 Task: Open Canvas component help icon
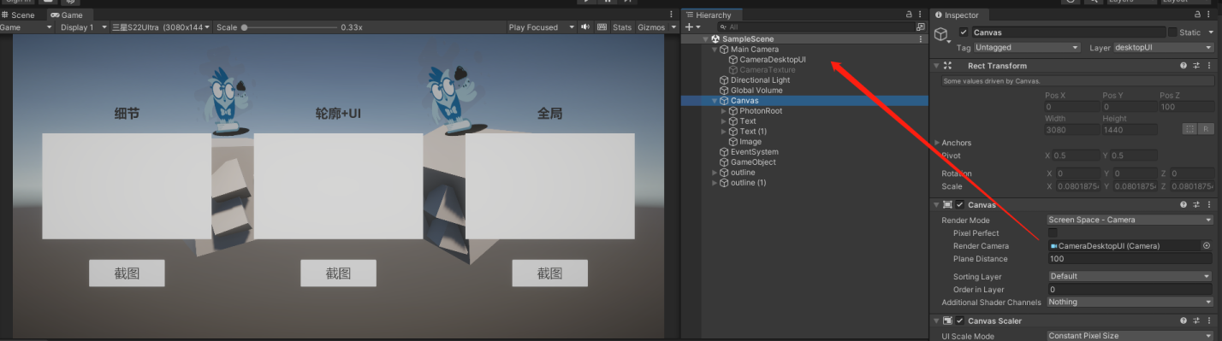(1183, 205)
